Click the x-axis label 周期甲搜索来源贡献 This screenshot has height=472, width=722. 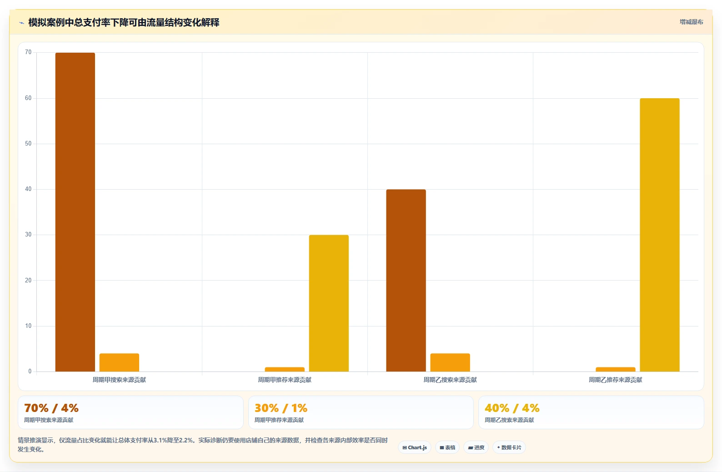[x=119, y=380]
